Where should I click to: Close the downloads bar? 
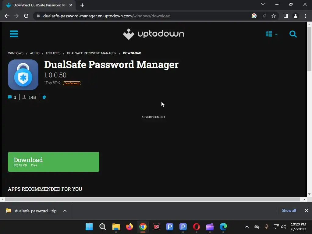[307, 211]
